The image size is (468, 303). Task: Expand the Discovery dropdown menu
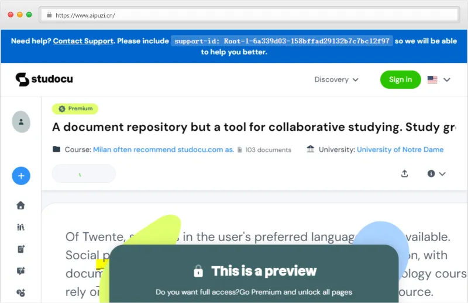336,79
